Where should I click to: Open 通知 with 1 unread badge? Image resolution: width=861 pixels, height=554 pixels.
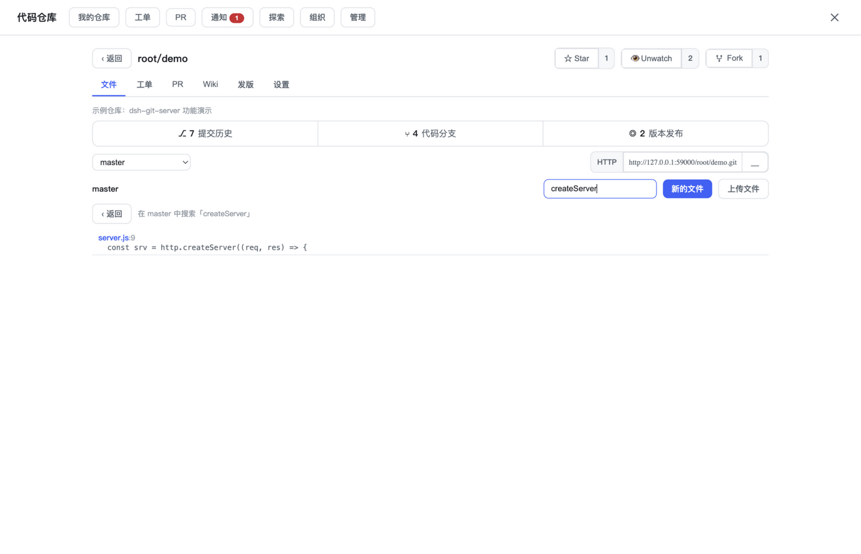[228, 17]
